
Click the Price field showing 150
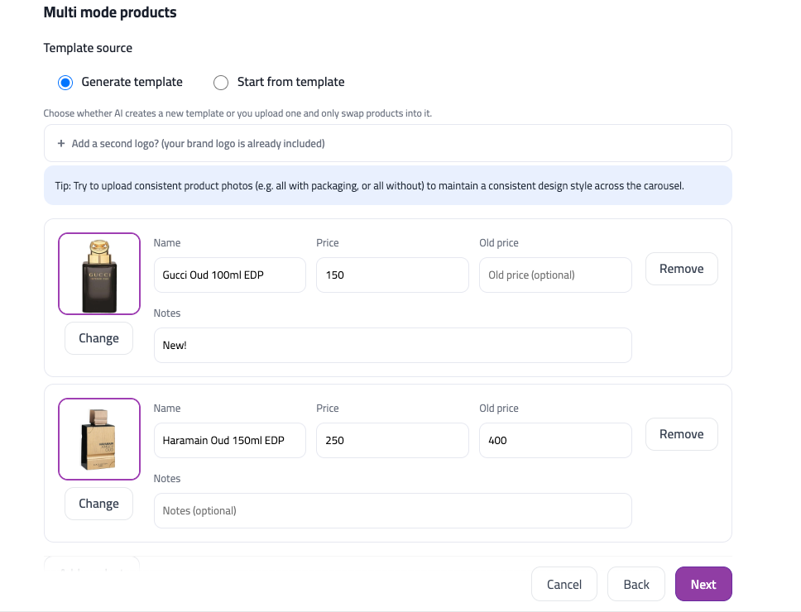point(392,275)
